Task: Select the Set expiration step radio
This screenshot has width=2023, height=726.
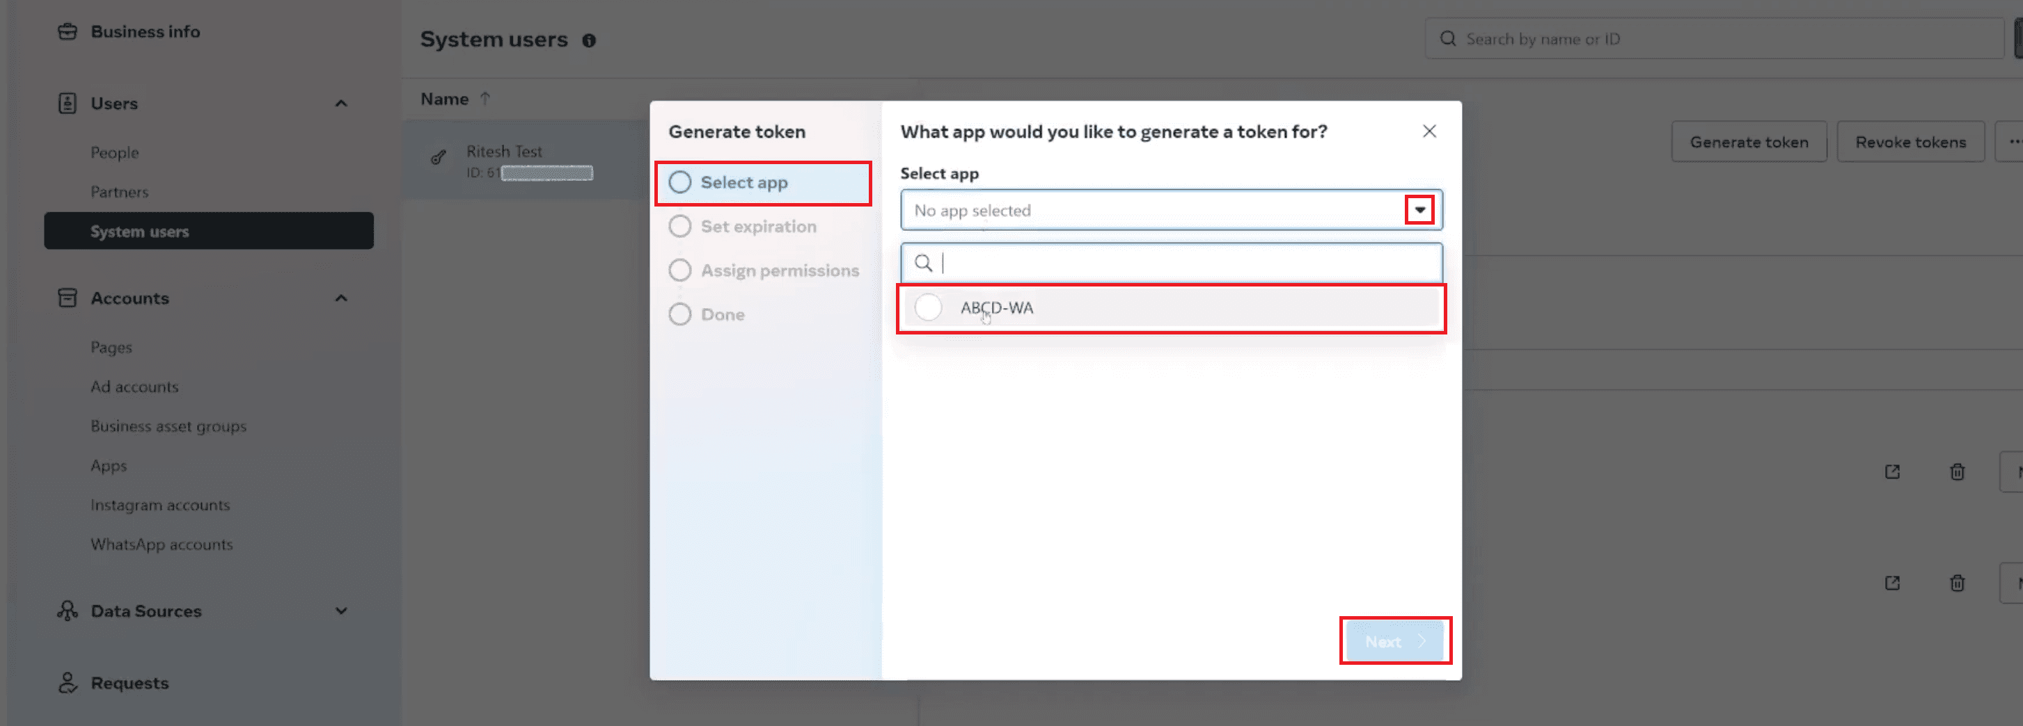Action: (x=680, y=226)
